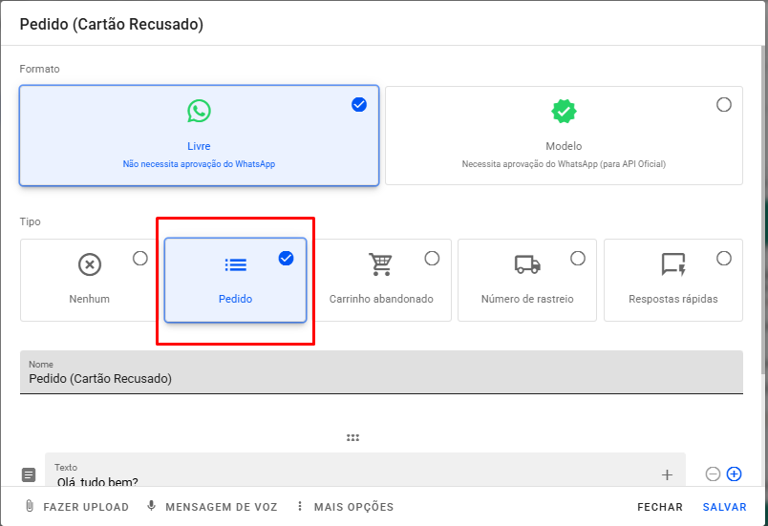Click the Respostas rápidas chat bolt icon
Screen dimensions: 768x526
(673, 264)
